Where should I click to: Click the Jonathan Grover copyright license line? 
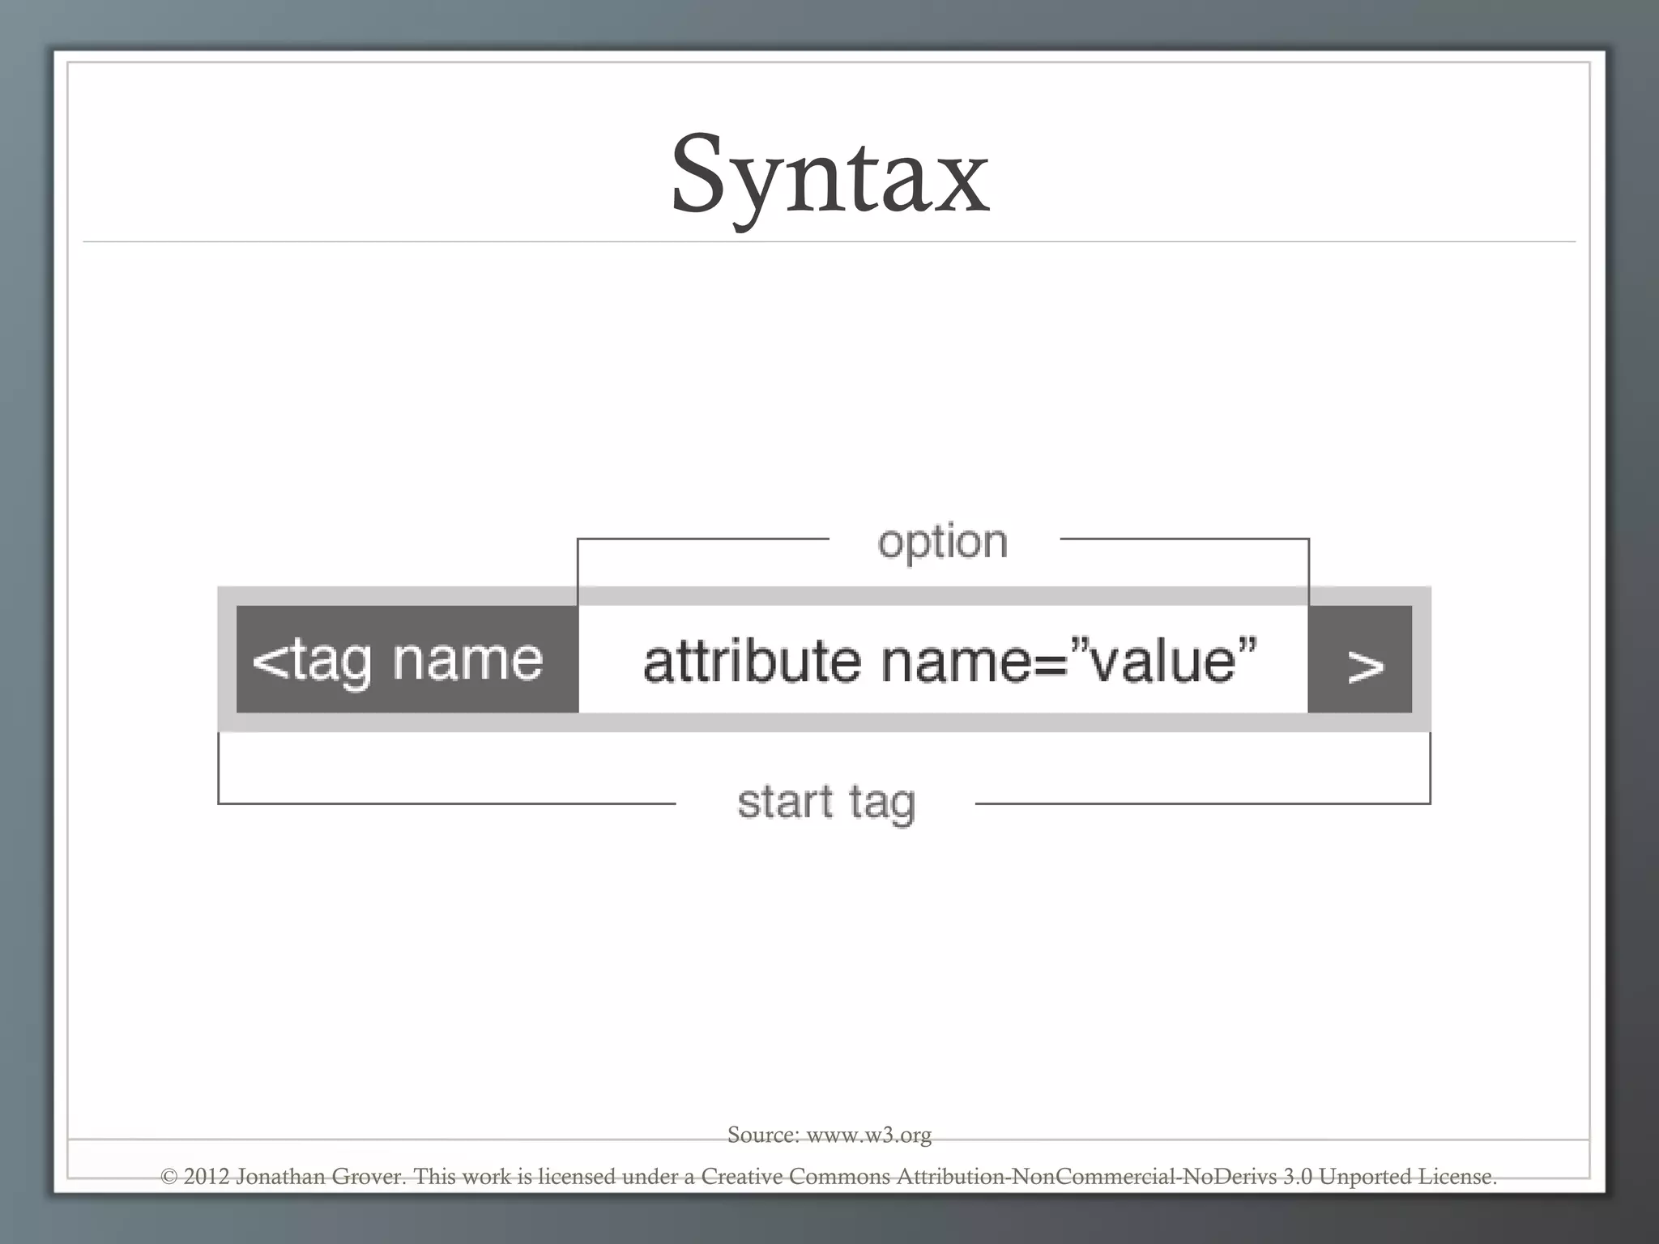829,1176
